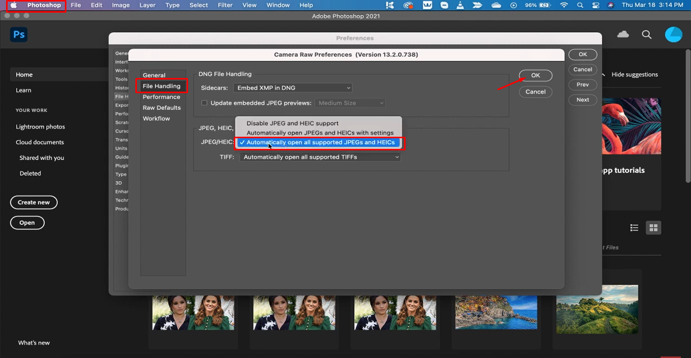Open Cloud documents
This screenshot has width=691, height=358.
pyautogui.click(x=40, y=142)
